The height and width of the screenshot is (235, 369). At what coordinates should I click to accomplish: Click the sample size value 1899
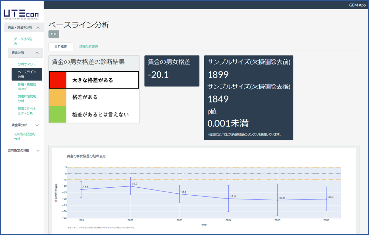coord(218,75)
